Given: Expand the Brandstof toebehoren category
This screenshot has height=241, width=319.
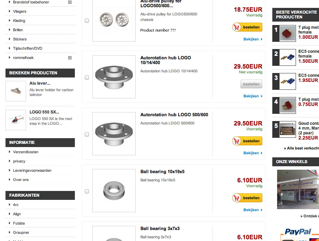Looking at the screenshot, I should click(70, 2).
